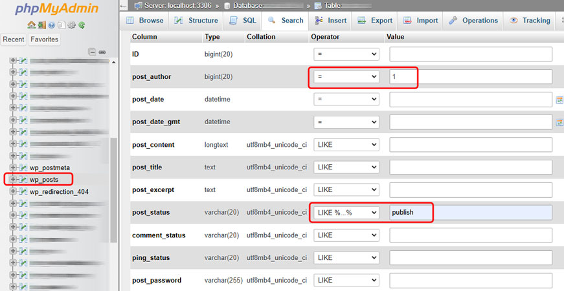Open the post_title LIKE operator dropdown
The image size is (564, 291).
coord(346,167)
